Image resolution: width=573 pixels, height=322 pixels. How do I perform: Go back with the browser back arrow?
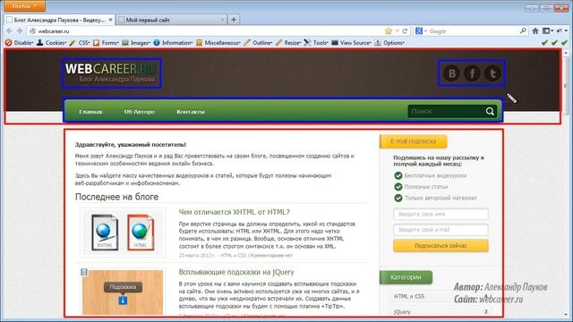(x=10, y=31)
